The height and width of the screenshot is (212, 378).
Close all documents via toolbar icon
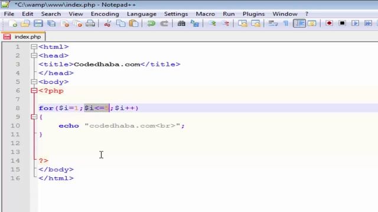[77, 24]
